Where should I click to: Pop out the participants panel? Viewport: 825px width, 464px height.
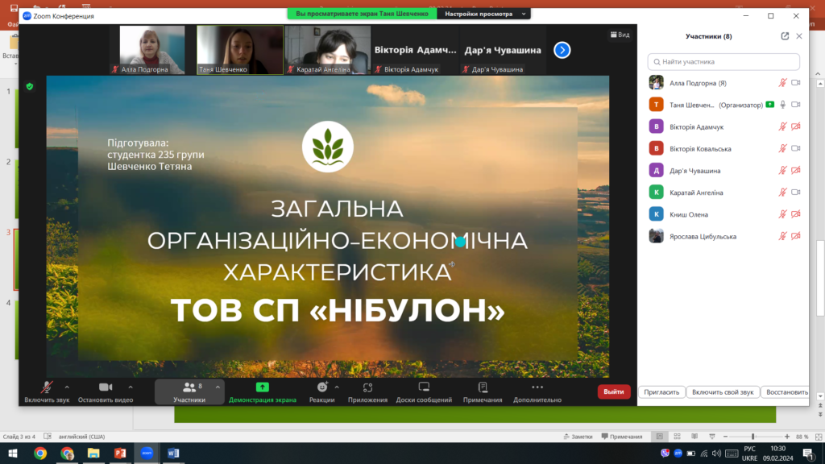[785, 35]
